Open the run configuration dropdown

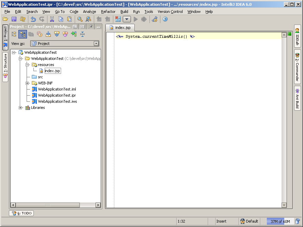pyautogui.click(x=127, y=19)
